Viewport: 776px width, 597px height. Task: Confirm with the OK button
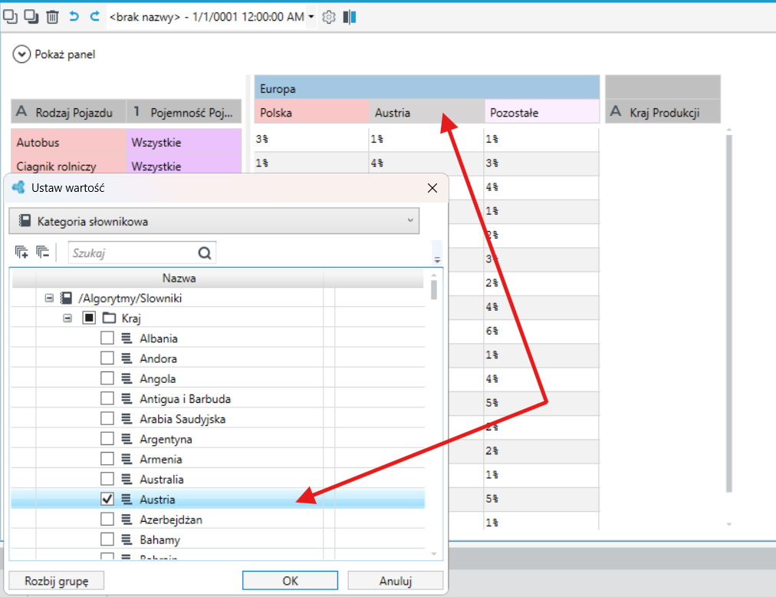290,581
